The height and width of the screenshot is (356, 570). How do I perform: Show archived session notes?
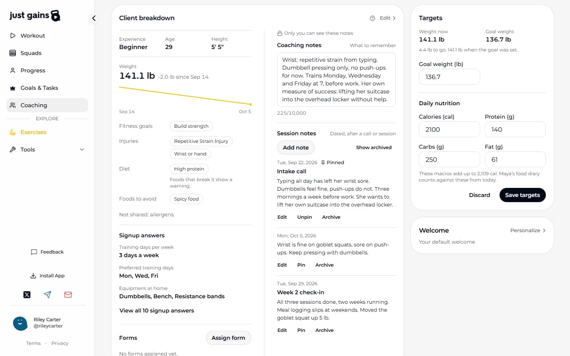(x=374, y=148)
